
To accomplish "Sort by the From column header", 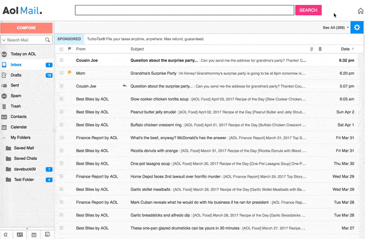I will point(81,49).
